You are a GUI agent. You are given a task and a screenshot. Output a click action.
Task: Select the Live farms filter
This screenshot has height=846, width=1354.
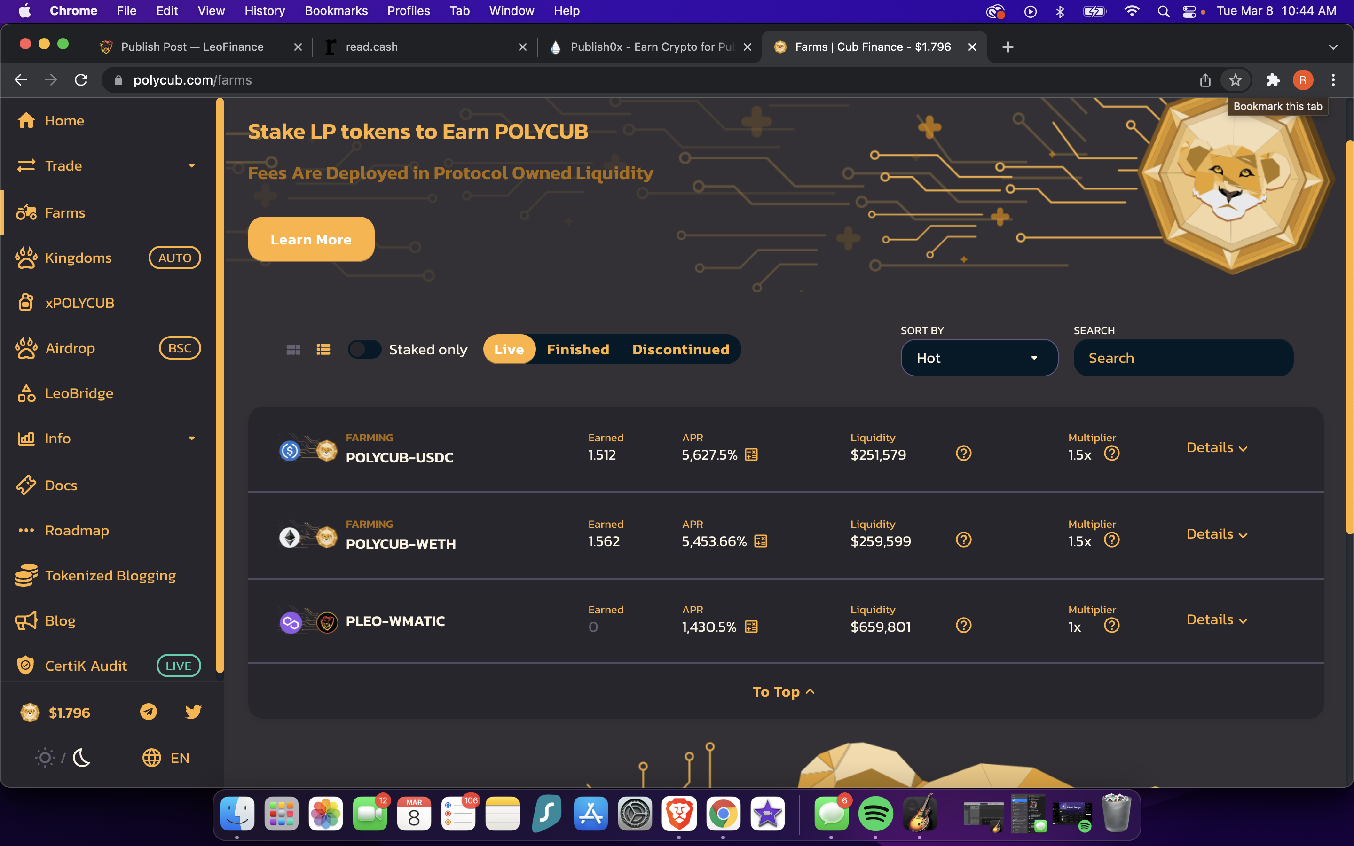pyautogui.click(x=509, y=350)
